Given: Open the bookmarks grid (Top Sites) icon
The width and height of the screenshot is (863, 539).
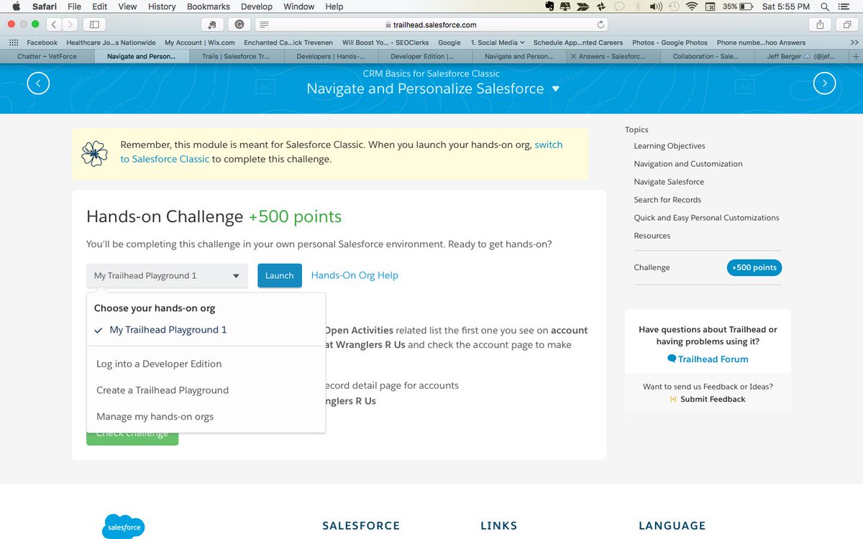Looking at the screenshot, I should 14,42.
